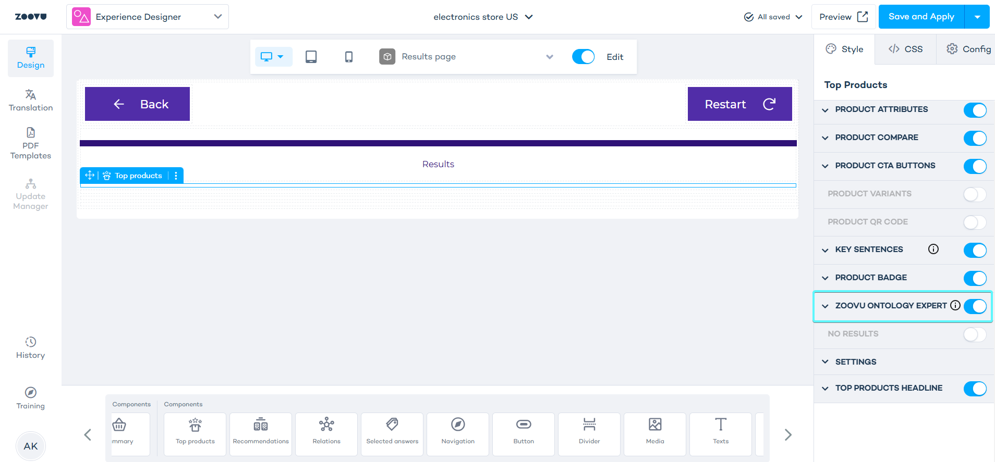Click the Key Sentences info icon
995x462 pixels.
coord(933,249)
